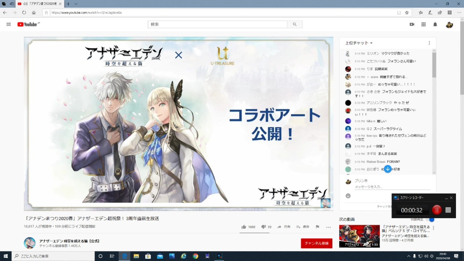Open File Explorer from the taskbar

click(136, 256)
